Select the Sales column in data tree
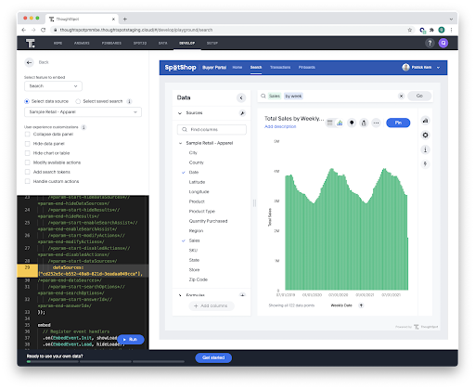The height and width of the screenshot is (389, 475). (194, 240)
